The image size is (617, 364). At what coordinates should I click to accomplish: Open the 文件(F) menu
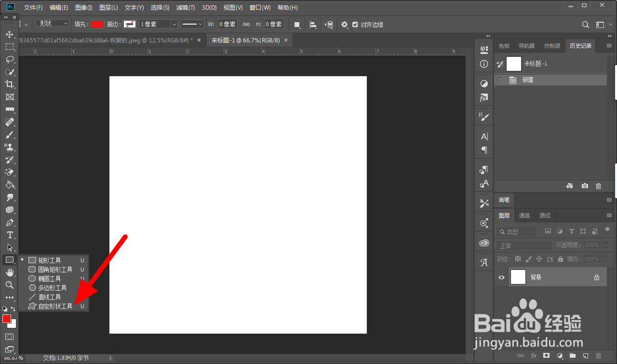(33, 8)
